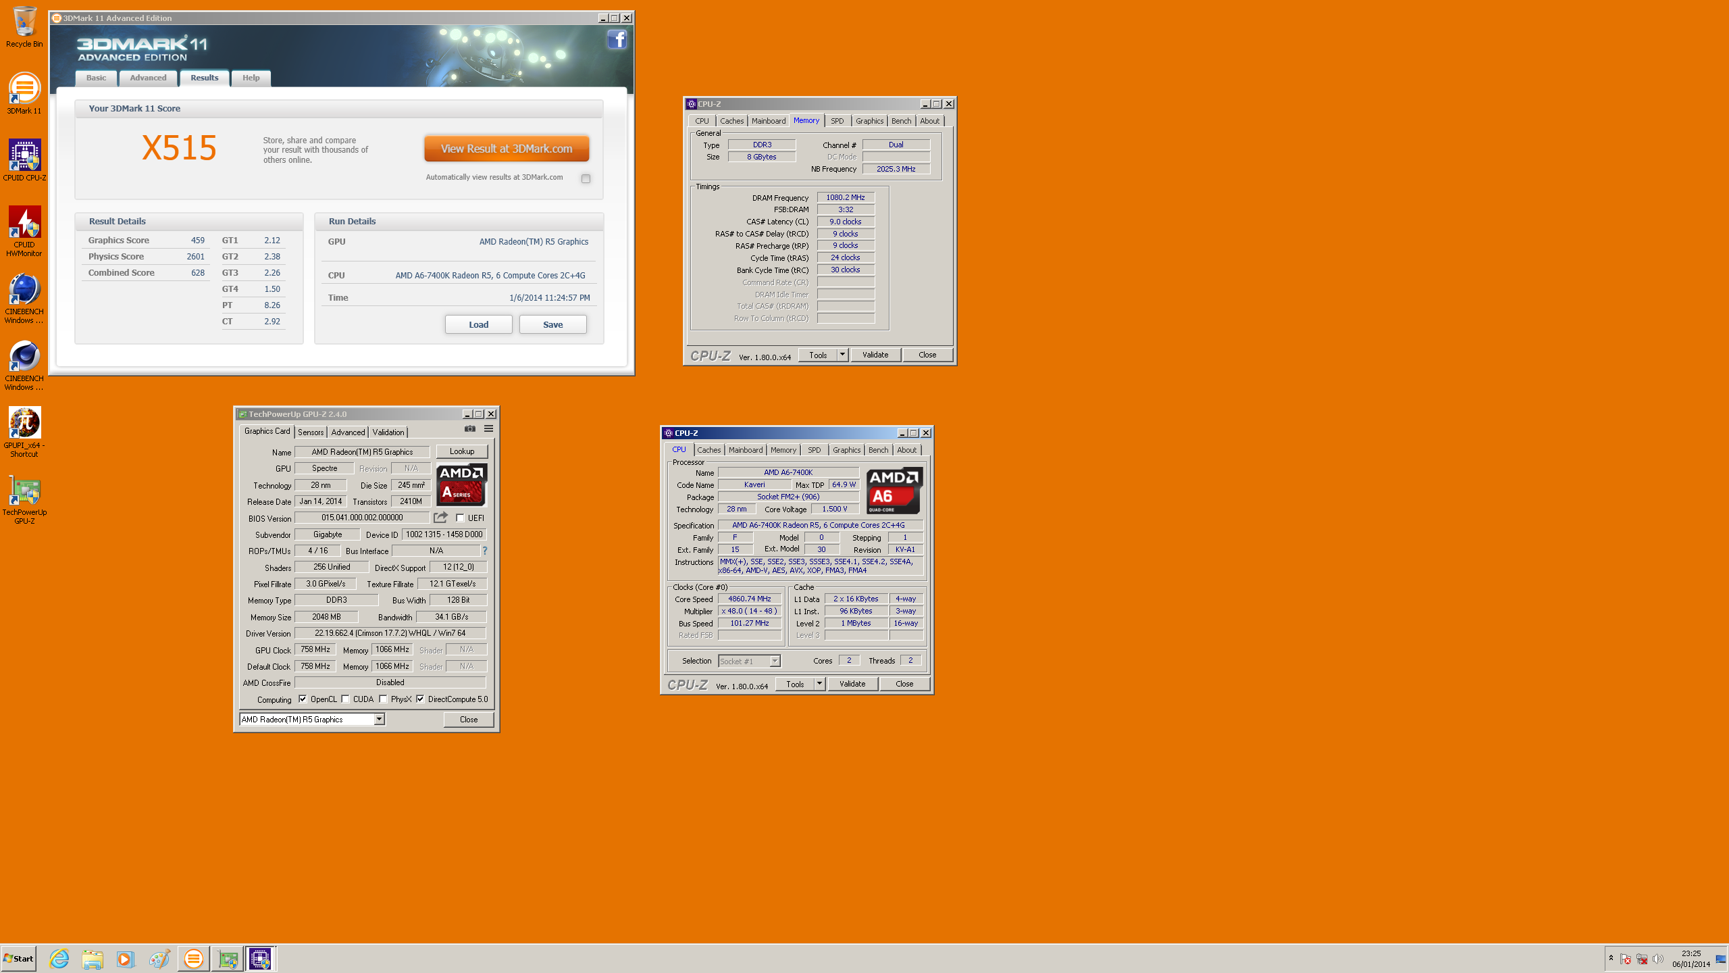
Task: Open the second CINEBENCH Windows shortcut
Action: coord(24,365)
